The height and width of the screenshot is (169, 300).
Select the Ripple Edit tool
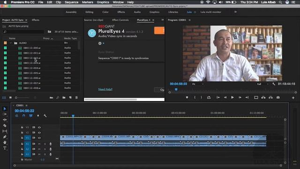[x=5, y=120]
